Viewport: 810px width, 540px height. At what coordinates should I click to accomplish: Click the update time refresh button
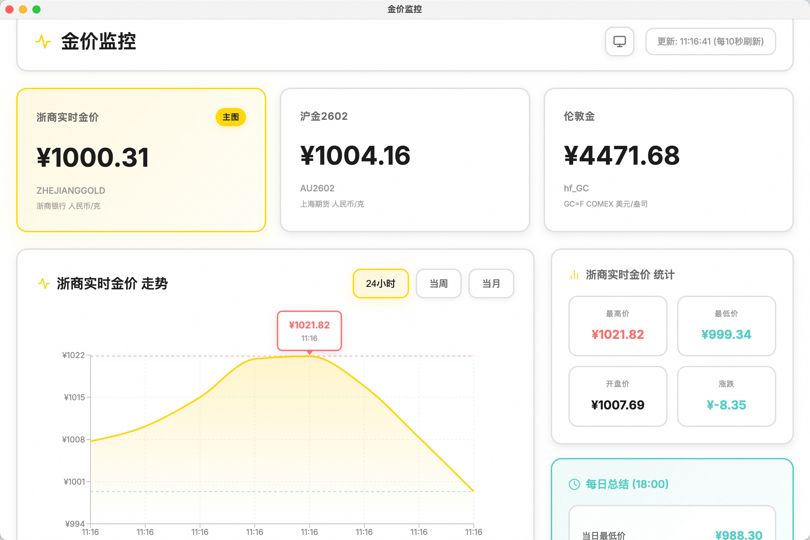[710, 41]
